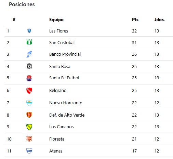This screenshot has width=173, height=159.
Task: Select the Los Canarios yellow-green shield
Action: coord(29,127)
